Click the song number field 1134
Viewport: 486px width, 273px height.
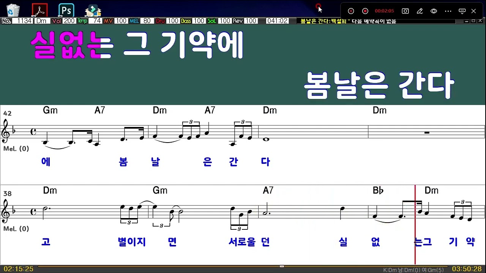tap(23, 21)
